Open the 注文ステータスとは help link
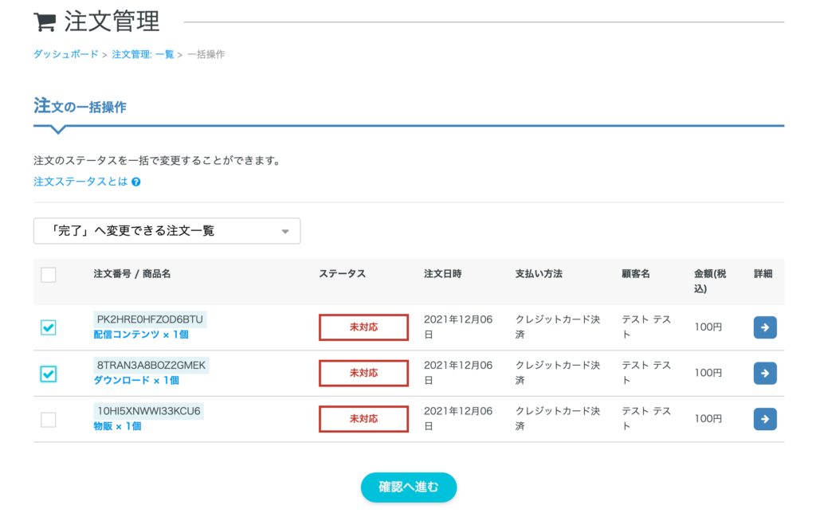The width and height of the screenshot is (816, 513). (80, 182)
